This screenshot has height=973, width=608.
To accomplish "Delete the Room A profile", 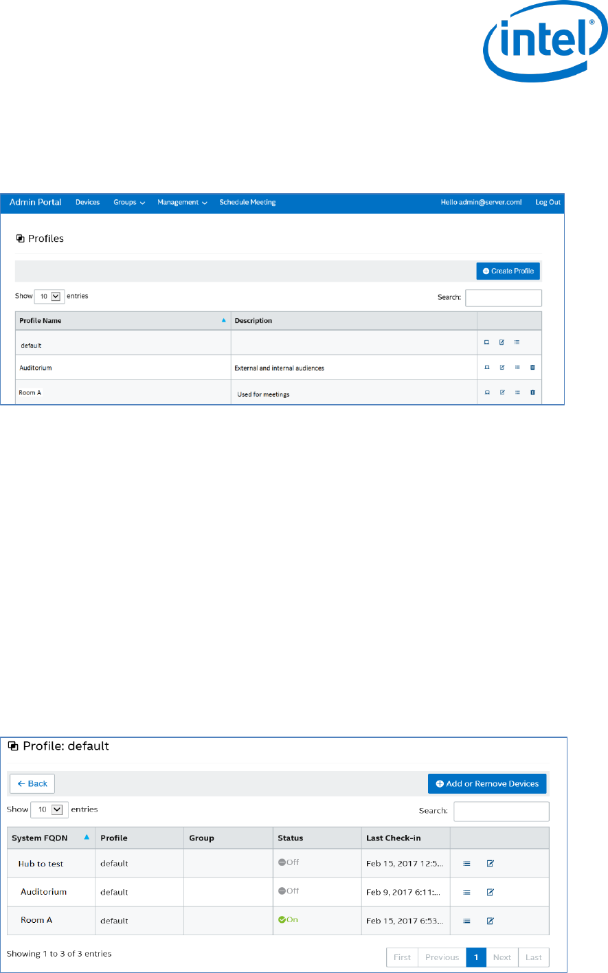I will pos(532,392).
